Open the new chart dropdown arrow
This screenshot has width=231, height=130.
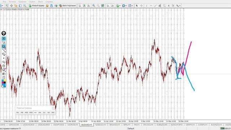click(3, 6)
